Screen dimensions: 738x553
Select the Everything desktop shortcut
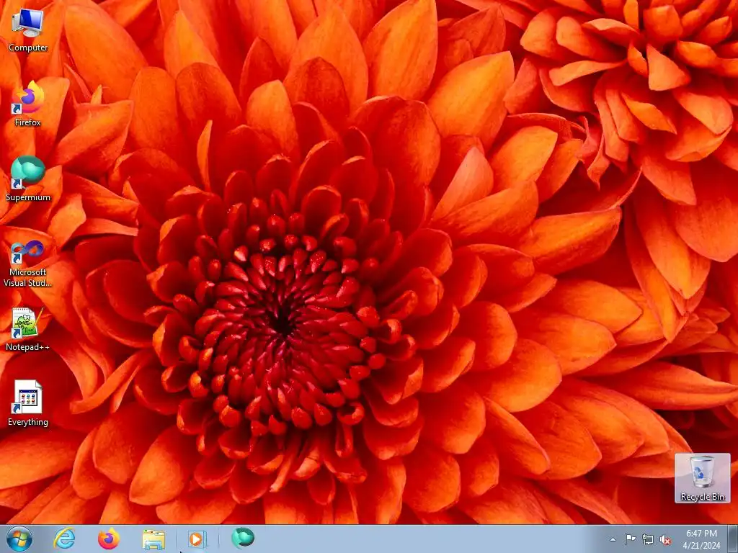(28, 403)
